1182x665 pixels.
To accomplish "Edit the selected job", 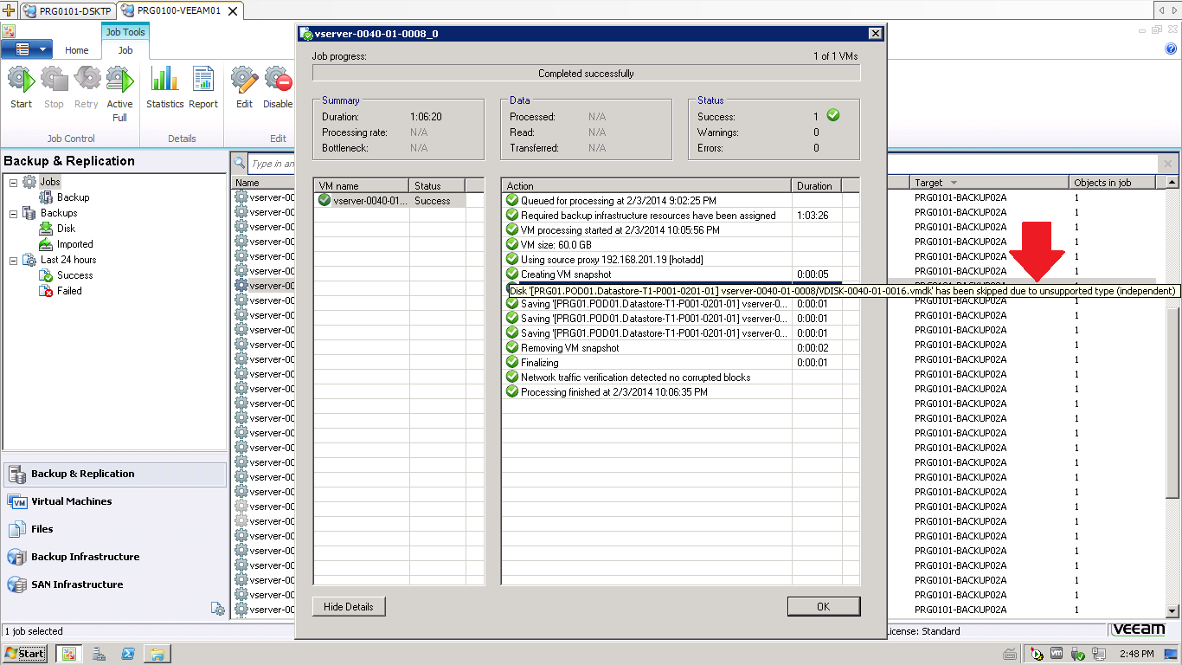I will (244, 88).
